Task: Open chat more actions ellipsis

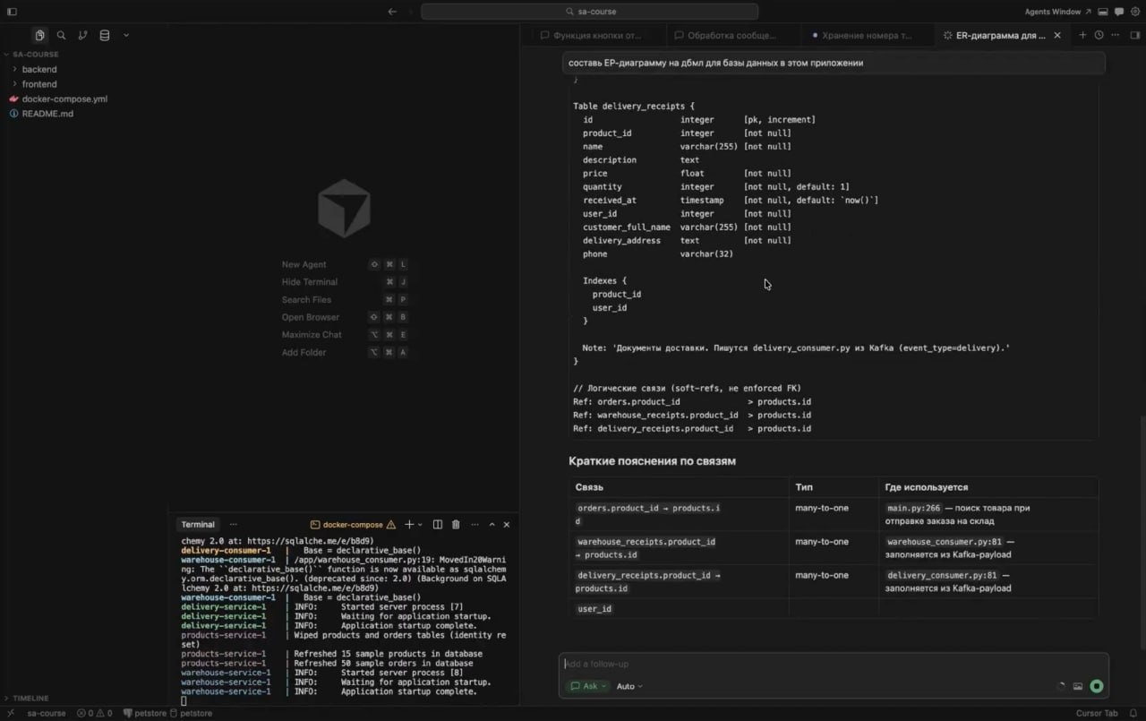Action: point(1114,36)
